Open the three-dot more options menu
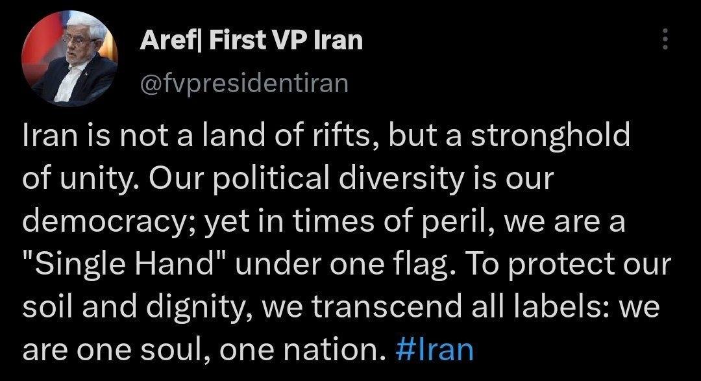The image size is (701, 381). click(x=664, y=40)
